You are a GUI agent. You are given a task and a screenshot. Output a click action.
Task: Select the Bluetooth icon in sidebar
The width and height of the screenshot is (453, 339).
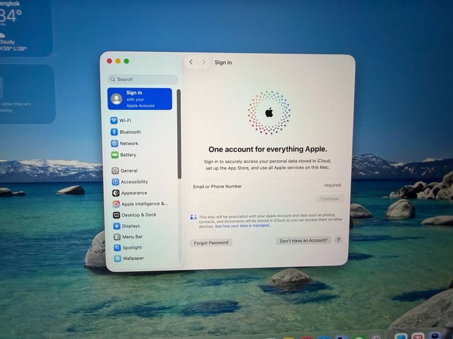(x=114, y=132)
